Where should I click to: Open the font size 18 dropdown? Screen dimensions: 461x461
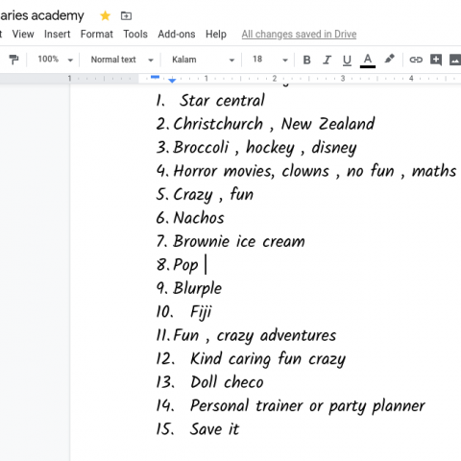coord(270,60)
